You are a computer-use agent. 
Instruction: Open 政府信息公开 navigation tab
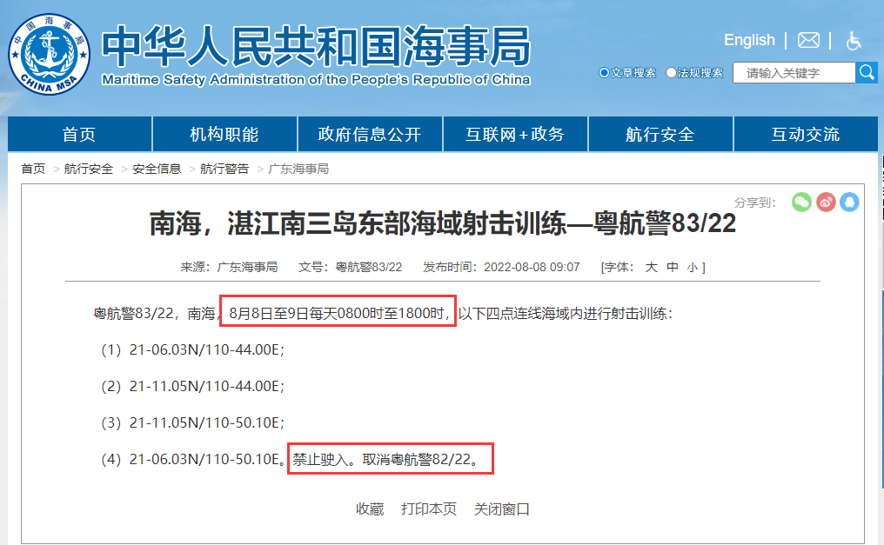(370, 134)
